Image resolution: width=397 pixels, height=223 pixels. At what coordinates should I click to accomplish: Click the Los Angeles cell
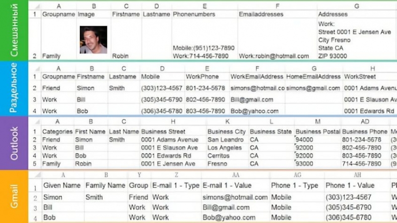[x=227, y=148]
